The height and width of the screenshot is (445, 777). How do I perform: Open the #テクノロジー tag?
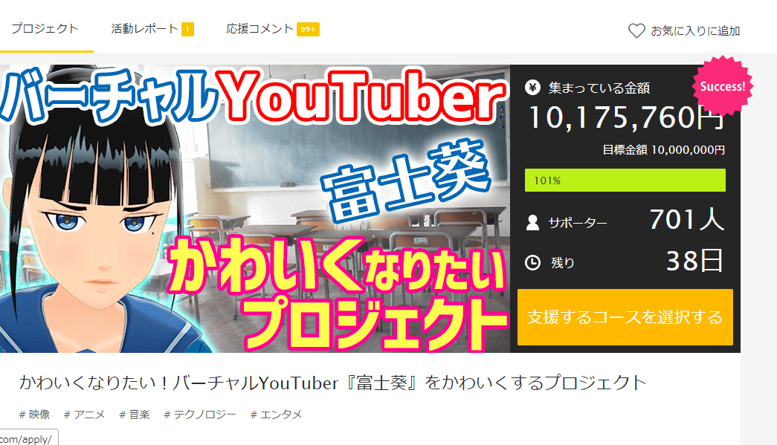point(200,415)
